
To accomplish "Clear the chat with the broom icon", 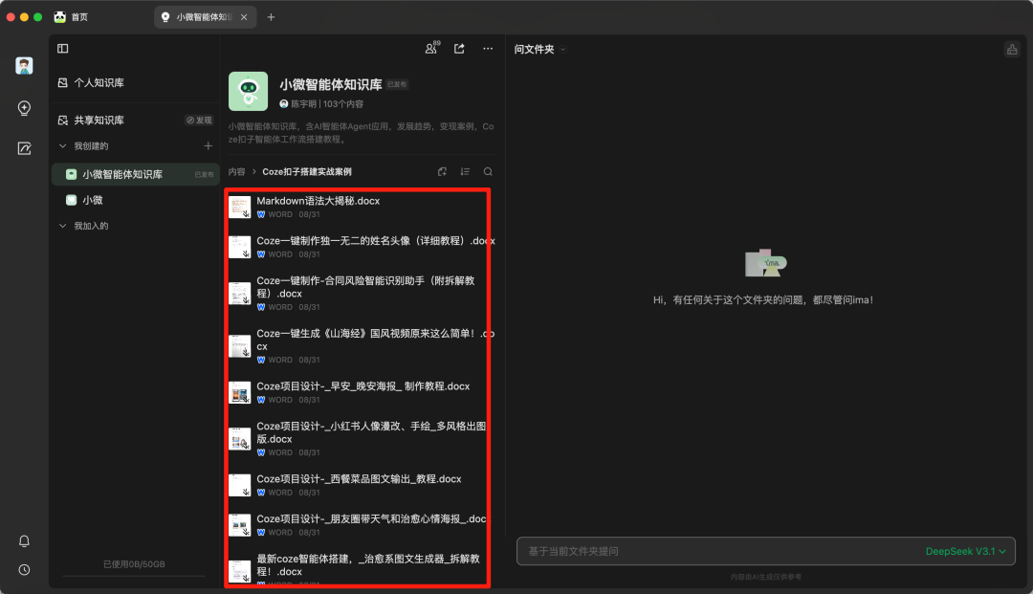I will [1011, 50].
